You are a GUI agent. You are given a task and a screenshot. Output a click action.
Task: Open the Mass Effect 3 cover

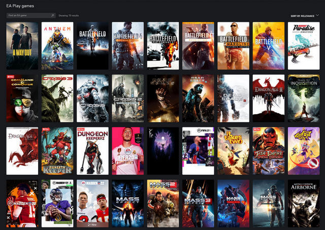pos(198,204)
